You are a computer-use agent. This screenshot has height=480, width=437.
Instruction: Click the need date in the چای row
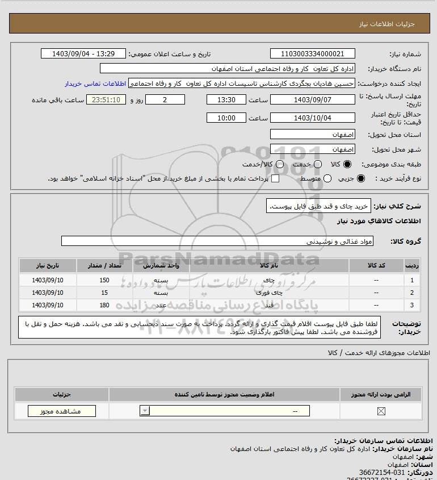(x=48, y=280)
